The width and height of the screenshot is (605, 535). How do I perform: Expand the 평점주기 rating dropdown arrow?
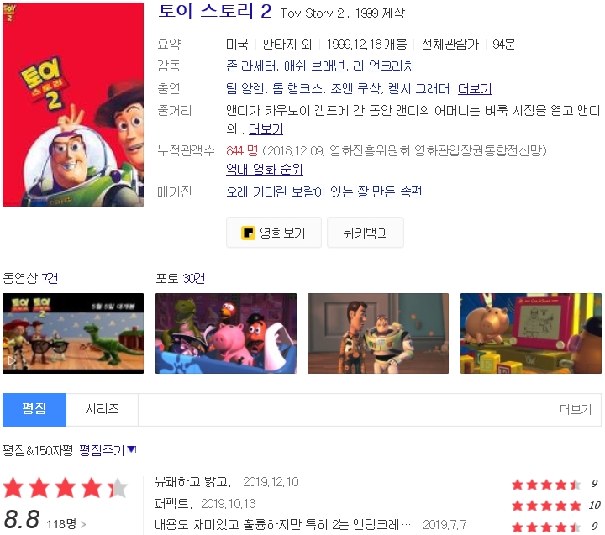coord(132,449)
